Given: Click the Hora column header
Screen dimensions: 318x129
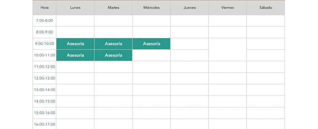Looking at the screenshot, I should pos(45,8).
